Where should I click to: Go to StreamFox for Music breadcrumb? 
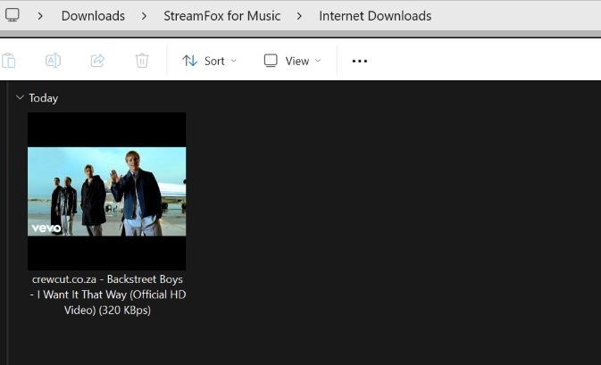[x=221, y=16]
